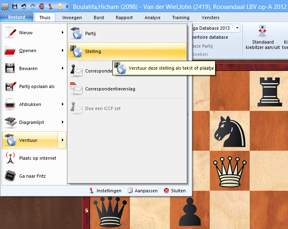Click the white queen on the board
This screenshot has height=229, width=288.
click(x=230, y=171)
